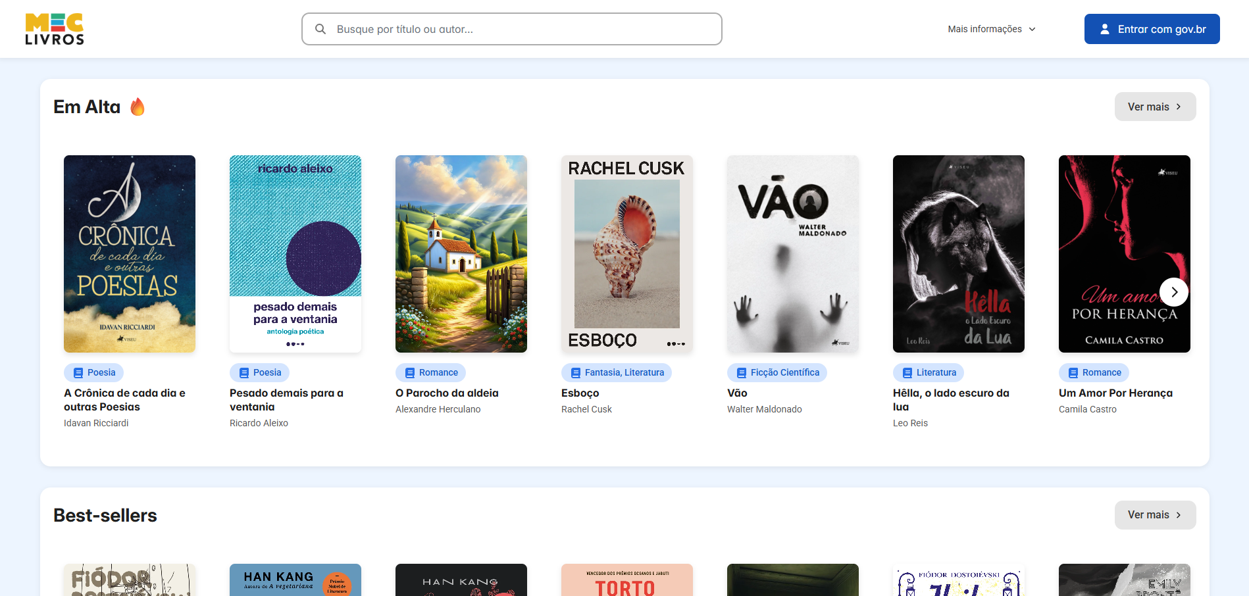Focus the title or author search field
This screenshot has width=1249, height=596.
[511, 29]
